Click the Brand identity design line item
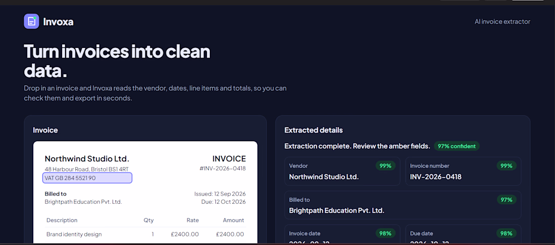 click(x=74, y=234)
